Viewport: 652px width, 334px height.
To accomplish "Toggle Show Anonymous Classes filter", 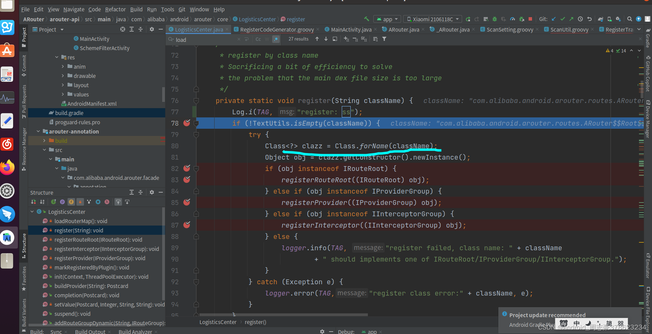I will click(98, 202).
